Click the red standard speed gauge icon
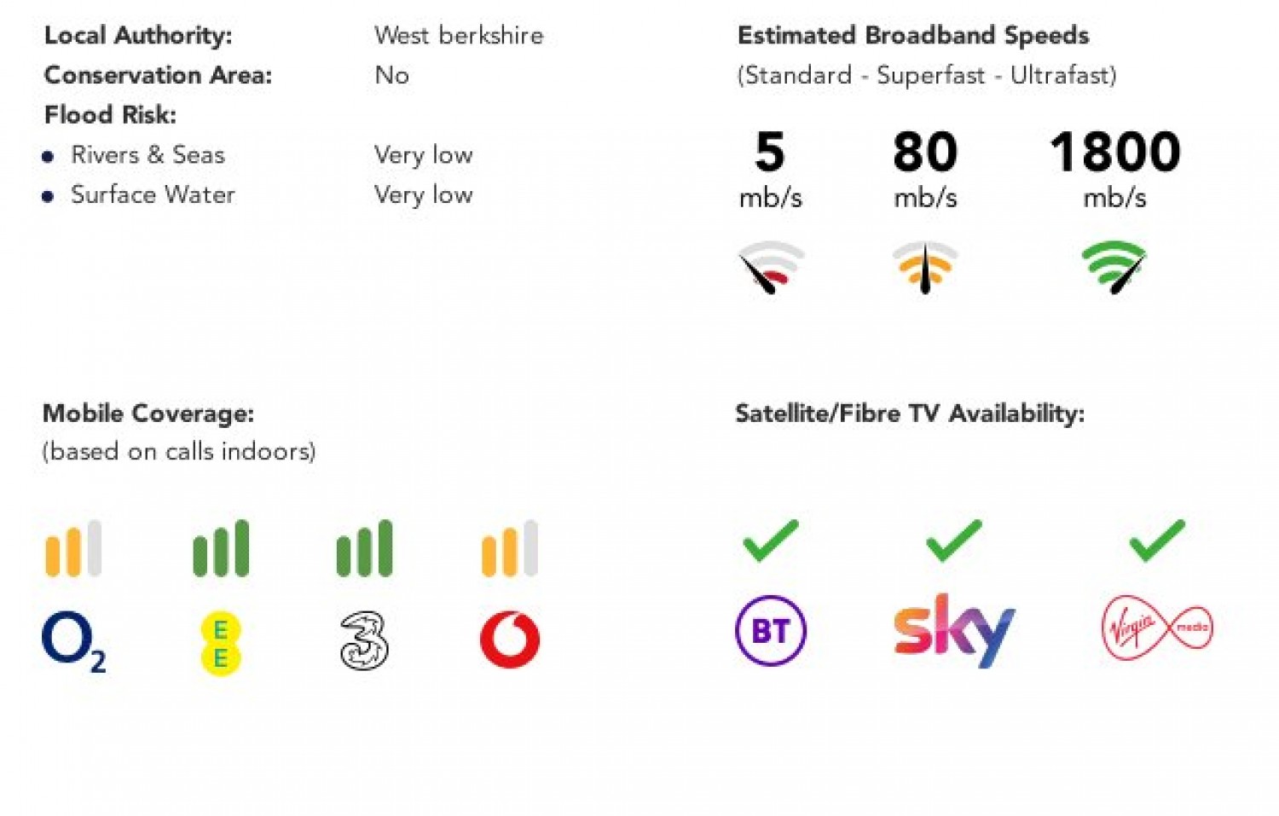The image size is (1279, 816). coord(770,267)
